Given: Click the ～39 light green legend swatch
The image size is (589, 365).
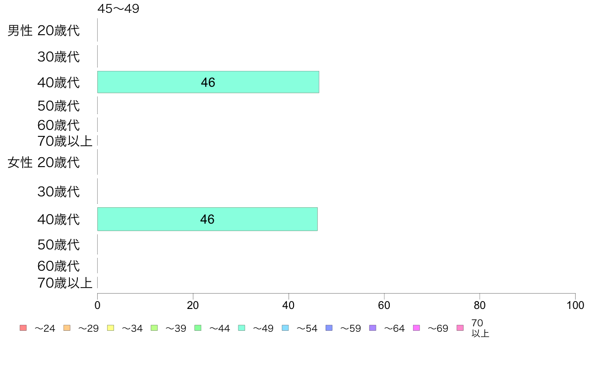Looking at the screenshot, I should point(154,328).
